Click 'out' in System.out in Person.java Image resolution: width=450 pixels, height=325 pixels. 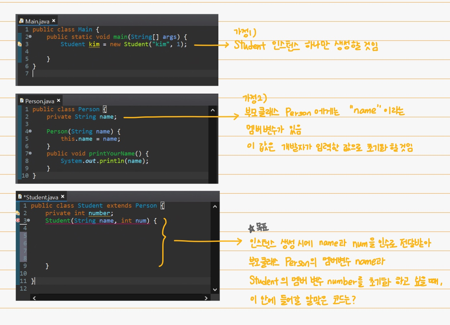(x=91, y=161)
